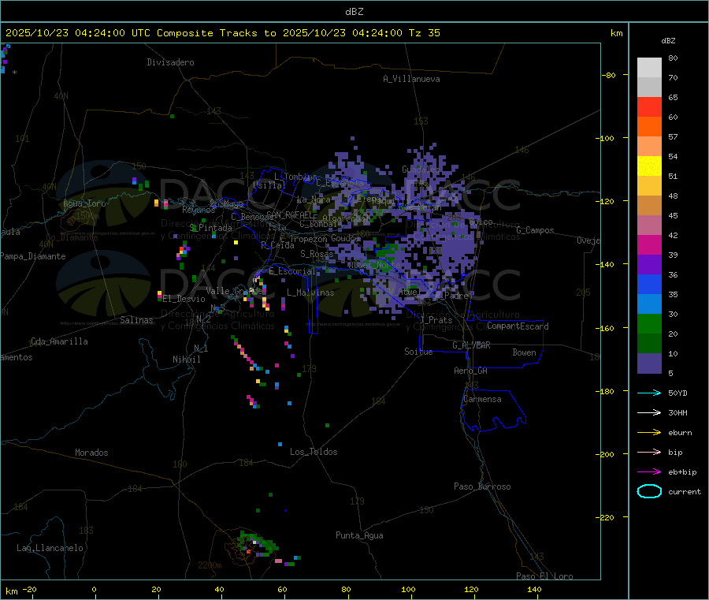The width and height of the screenshot is (709, 600).
Task: Click the Nihuil map label
Action: tap(186, 360)
